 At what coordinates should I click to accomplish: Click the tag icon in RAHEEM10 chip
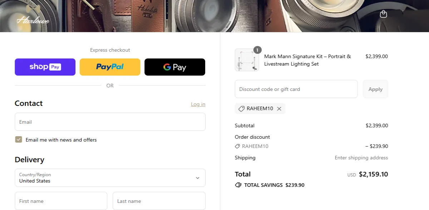click(241, 109)
